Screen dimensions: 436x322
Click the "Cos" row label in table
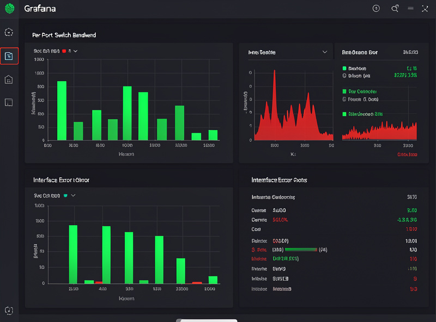[x=256, y=230]
